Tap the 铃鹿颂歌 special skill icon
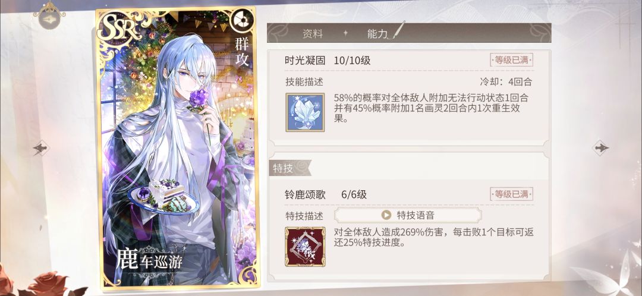This screenshot has height=296, width=642. click(x=305, y=247)
